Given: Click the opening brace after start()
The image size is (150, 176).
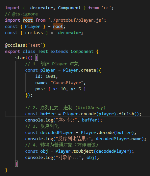Looking at the screenshot, I should tap(37, 58).
